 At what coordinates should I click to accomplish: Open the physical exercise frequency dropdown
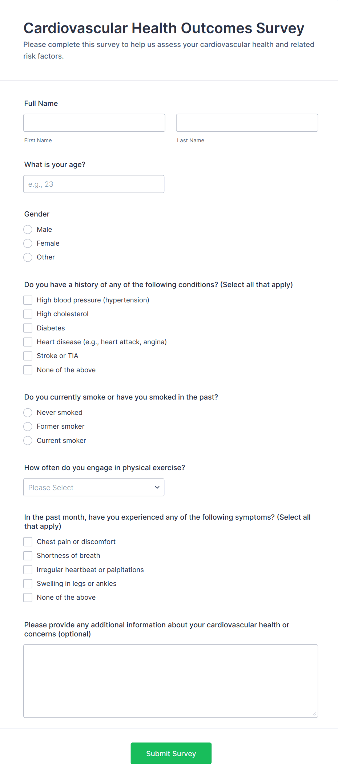[x=94, y=487]
